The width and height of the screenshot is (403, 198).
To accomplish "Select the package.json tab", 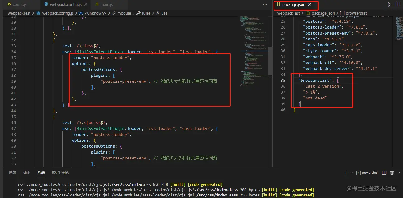I will [294, 5].
